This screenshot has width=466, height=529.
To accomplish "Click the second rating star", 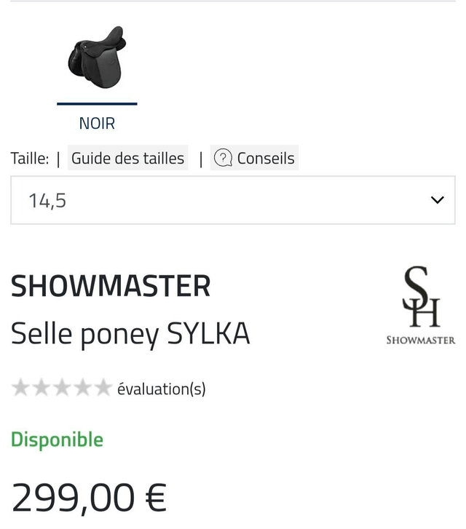I will click(x=42, y=389).
